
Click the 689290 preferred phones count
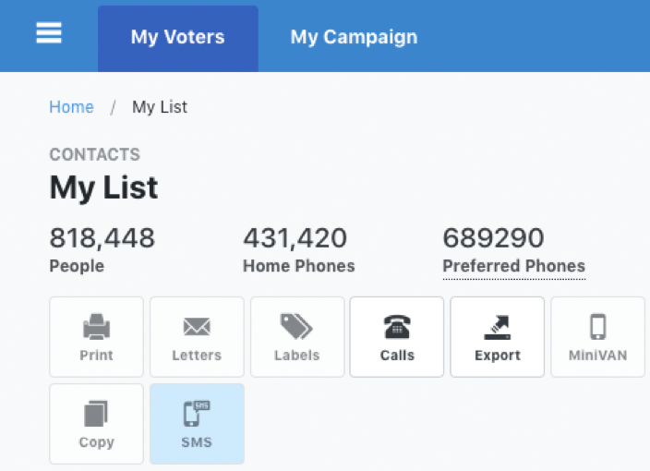tap(493, 238)
